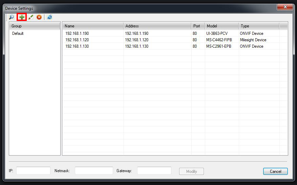
Task: Click model MS-C4462-FIPB
Action: [x=219, y=40]
